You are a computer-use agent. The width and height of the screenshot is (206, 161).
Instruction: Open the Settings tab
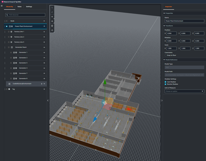pos(29,7)
